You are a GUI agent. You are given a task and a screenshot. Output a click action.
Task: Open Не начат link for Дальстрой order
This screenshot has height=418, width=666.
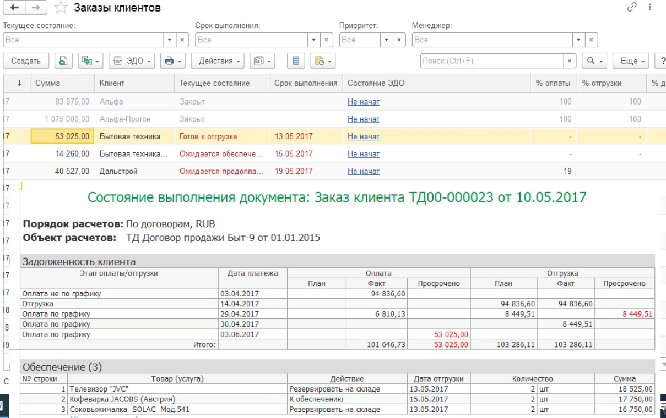[363, 171]
